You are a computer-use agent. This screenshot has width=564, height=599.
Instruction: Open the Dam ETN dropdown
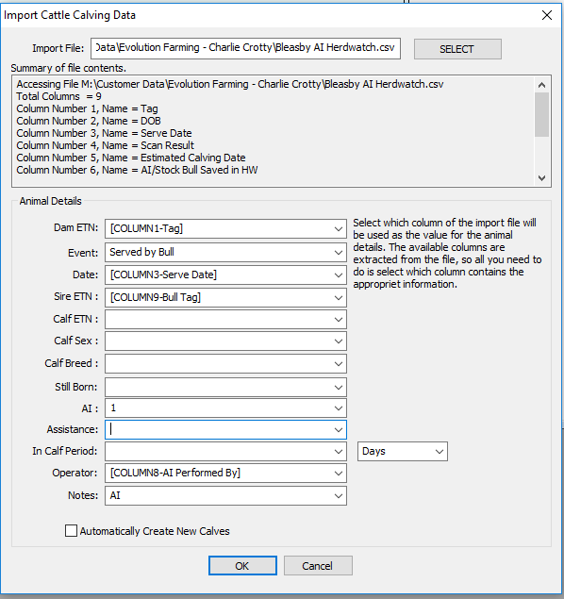click(x=225, y=228)
